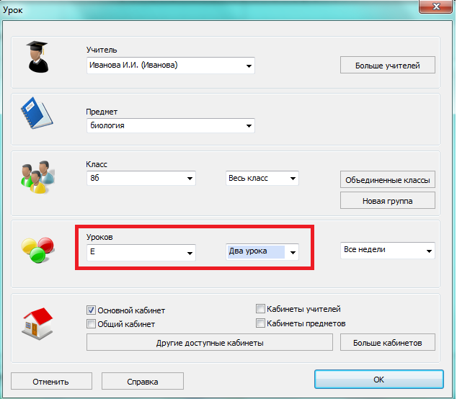Enable the Общий кабинет checkbox
Image resolution: width=457 pixels, height=399 pixels.
point(92,324)
